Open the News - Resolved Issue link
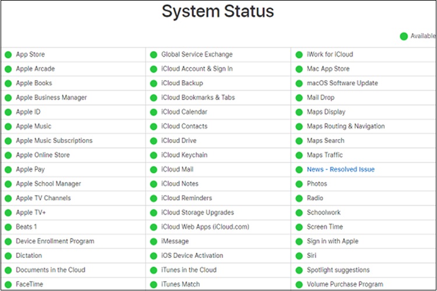Viewport: 437px width, 291px height. [x=341, y=169]
